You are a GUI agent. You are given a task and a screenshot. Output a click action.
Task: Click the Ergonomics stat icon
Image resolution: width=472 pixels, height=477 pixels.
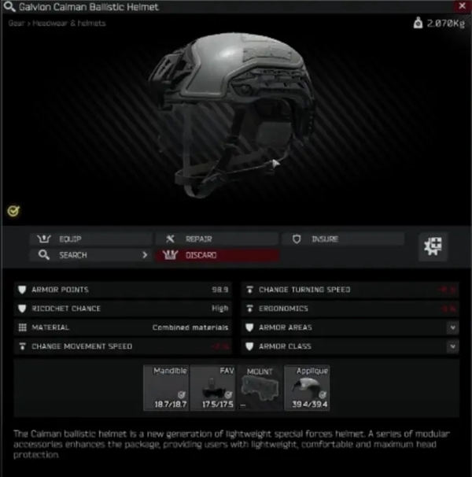pyautogui.click(x=249, y=309)
